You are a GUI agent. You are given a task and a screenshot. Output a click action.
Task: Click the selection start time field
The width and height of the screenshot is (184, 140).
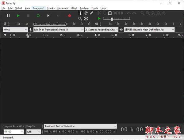coord(61,131)
